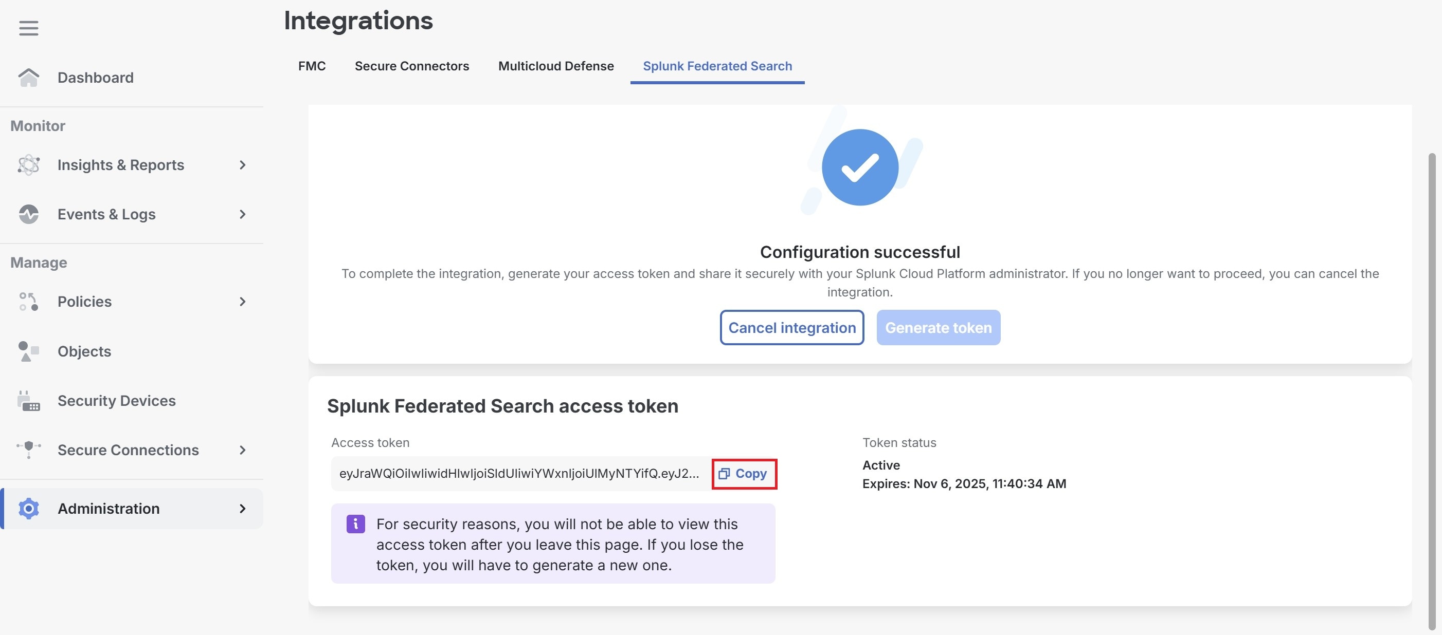This screenshot has height=635, width=1442.
Task: Click the 'Configuration successful' heading
Action: (860, 252)
